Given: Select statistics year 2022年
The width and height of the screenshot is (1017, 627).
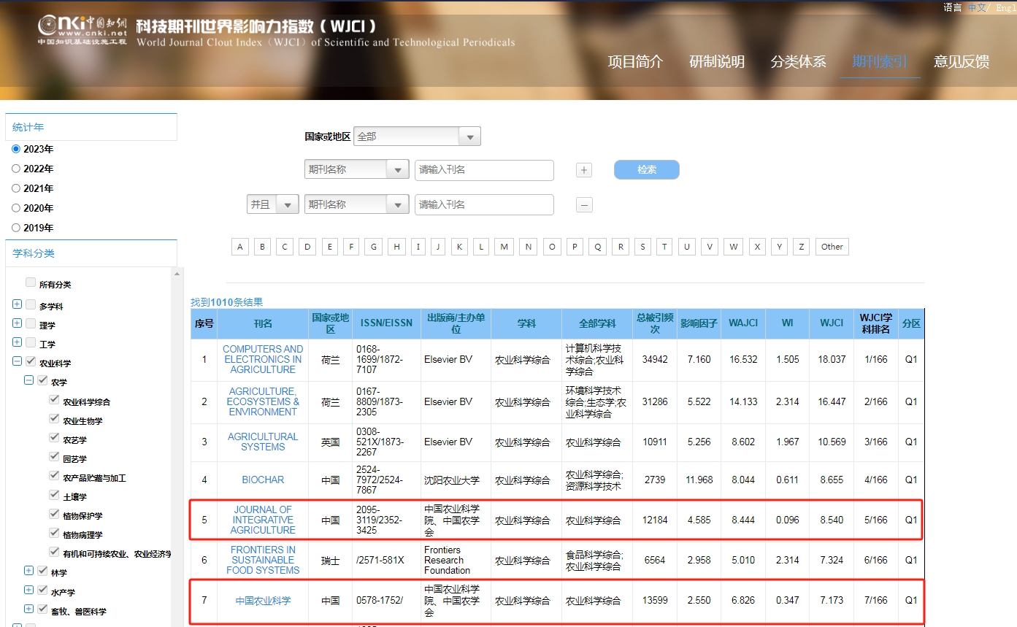Looking at the screenshot, I should (16, 169).
